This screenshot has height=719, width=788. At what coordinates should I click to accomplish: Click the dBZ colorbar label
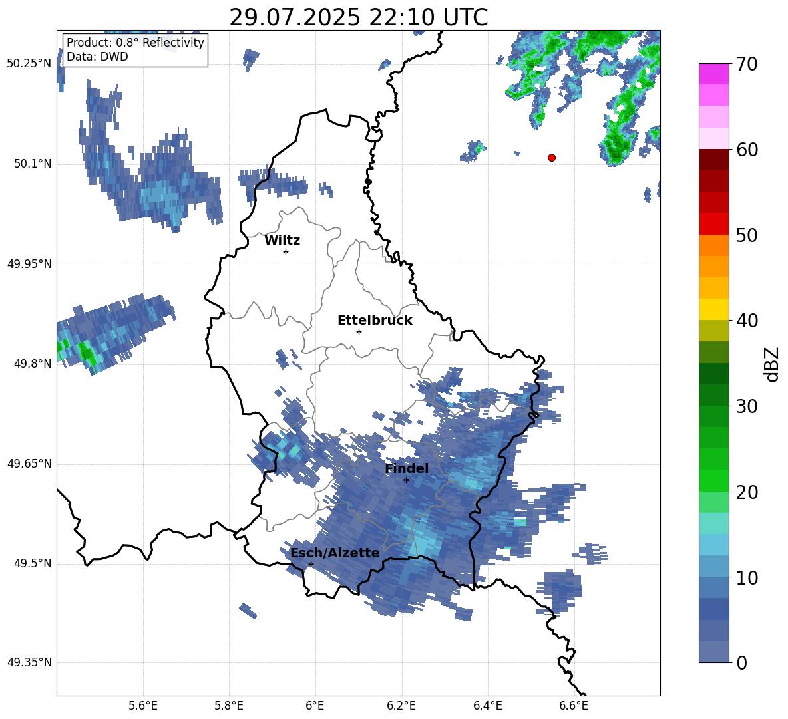tap(771, 364)
